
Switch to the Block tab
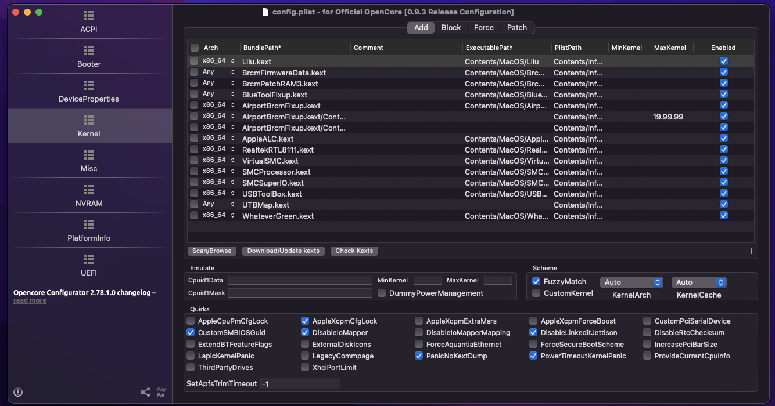pyautogui.click(x=451, y=28)
